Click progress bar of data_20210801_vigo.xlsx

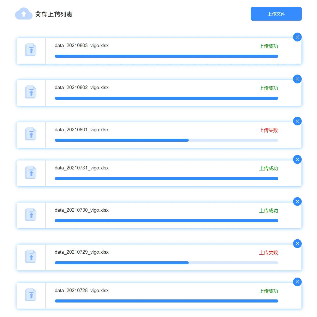tap(166, 140)
